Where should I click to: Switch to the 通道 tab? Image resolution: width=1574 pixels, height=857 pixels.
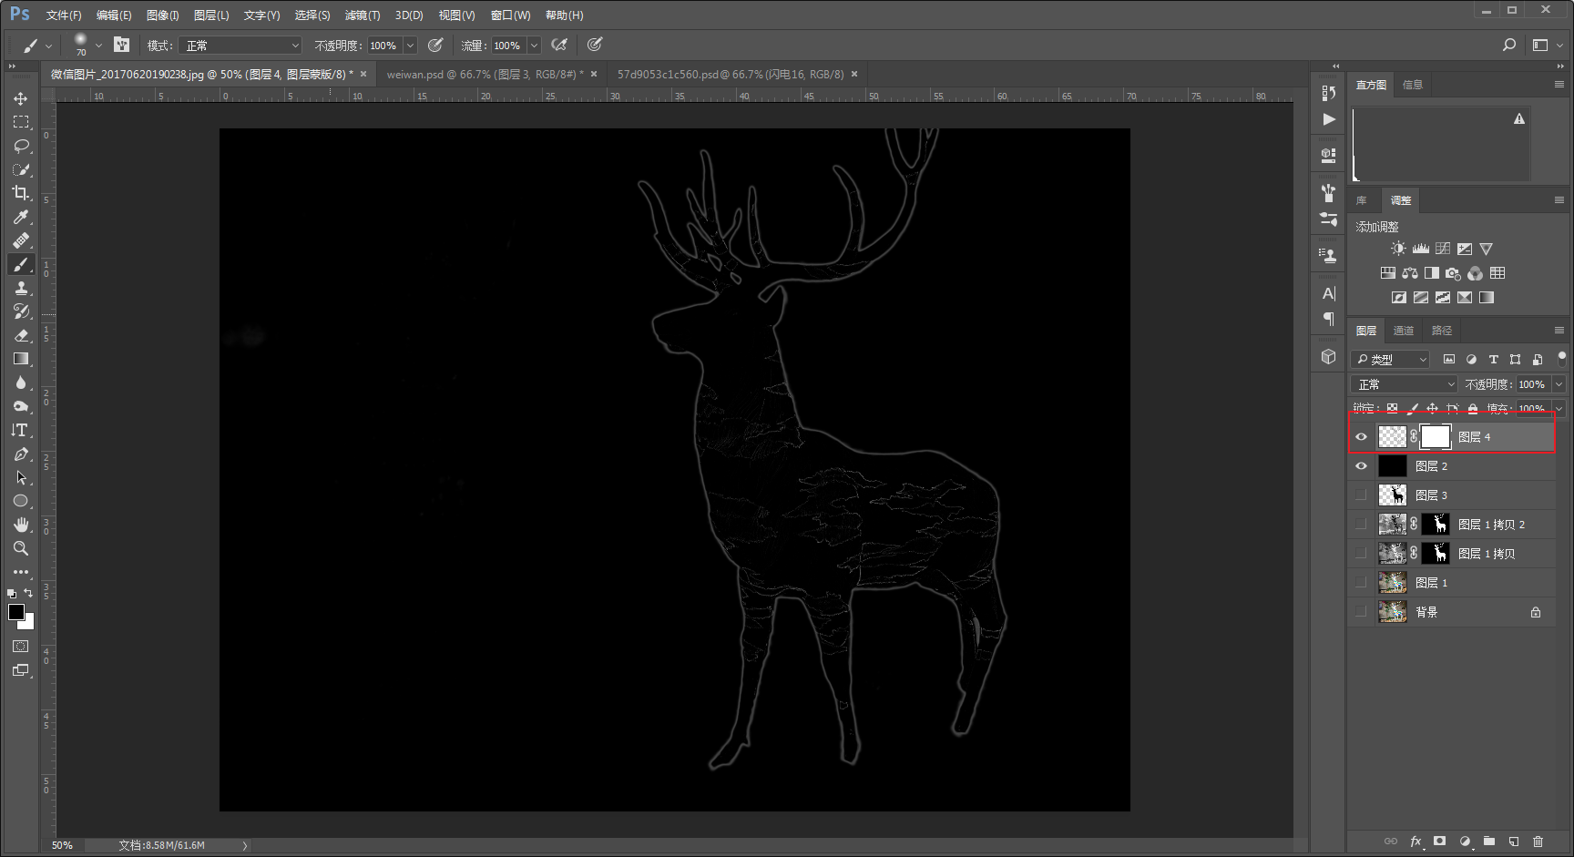point(1404,331)
